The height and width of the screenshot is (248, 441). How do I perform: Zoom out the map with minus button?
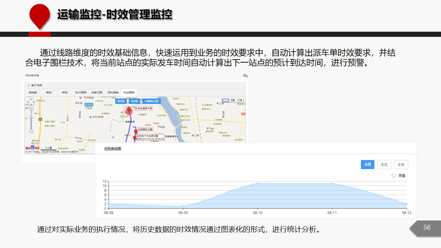(31, 131)
